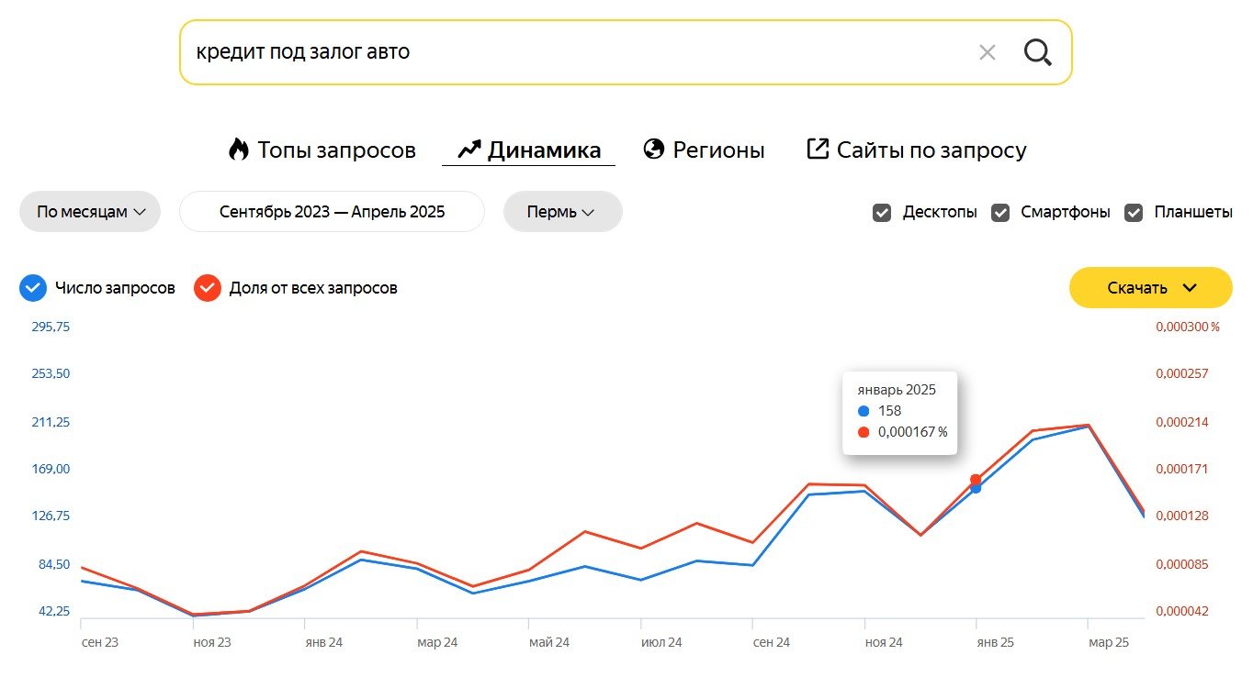
Task: Open the Пермь region dropdown
Action: tap(562, 212)
